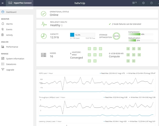
Task: Click the Dashboard gauge icon
Action: point(3,12)
